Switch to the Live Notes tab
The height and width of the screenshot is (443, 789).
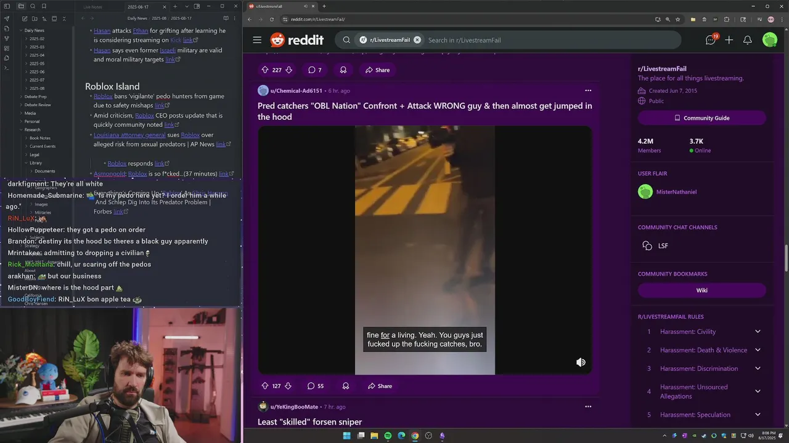coord(94,7)
